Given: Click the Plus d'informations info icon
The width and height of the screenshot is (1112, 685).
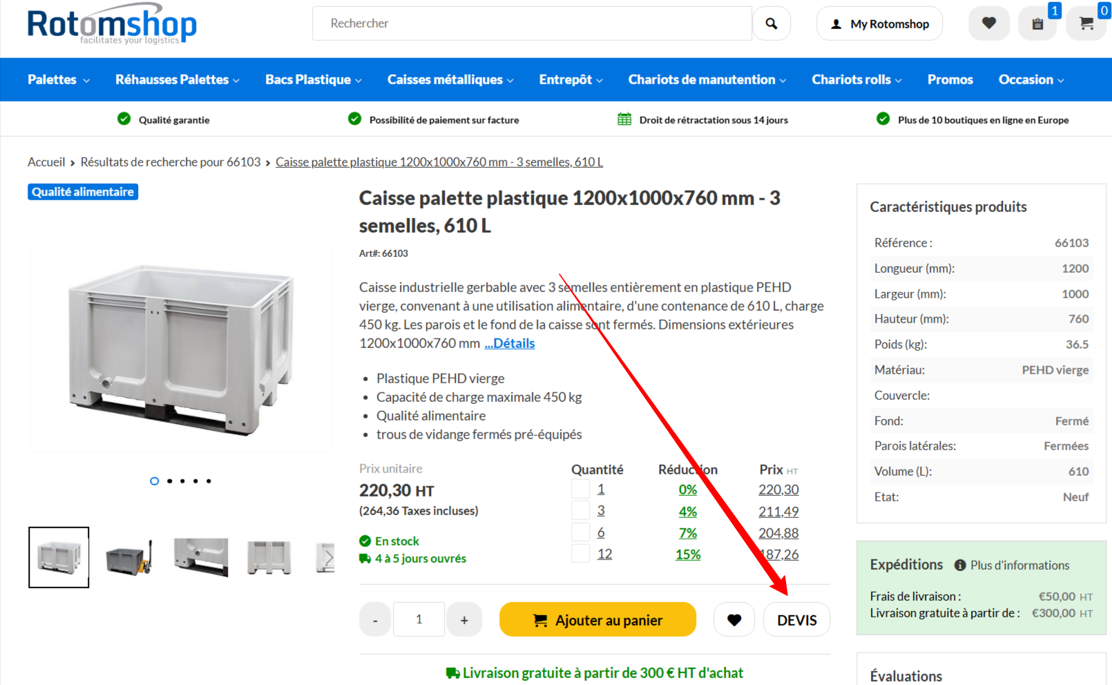Looking at the screenshot, I should click(959, 565).
